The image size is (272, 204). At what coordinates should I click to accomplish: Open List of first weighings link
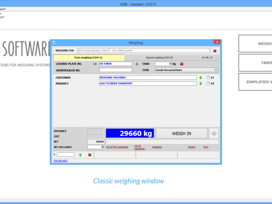(117, 147)
